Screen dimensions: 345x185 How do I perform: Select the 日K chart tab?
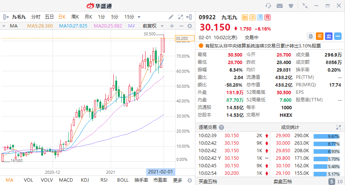tap(62, 17)
